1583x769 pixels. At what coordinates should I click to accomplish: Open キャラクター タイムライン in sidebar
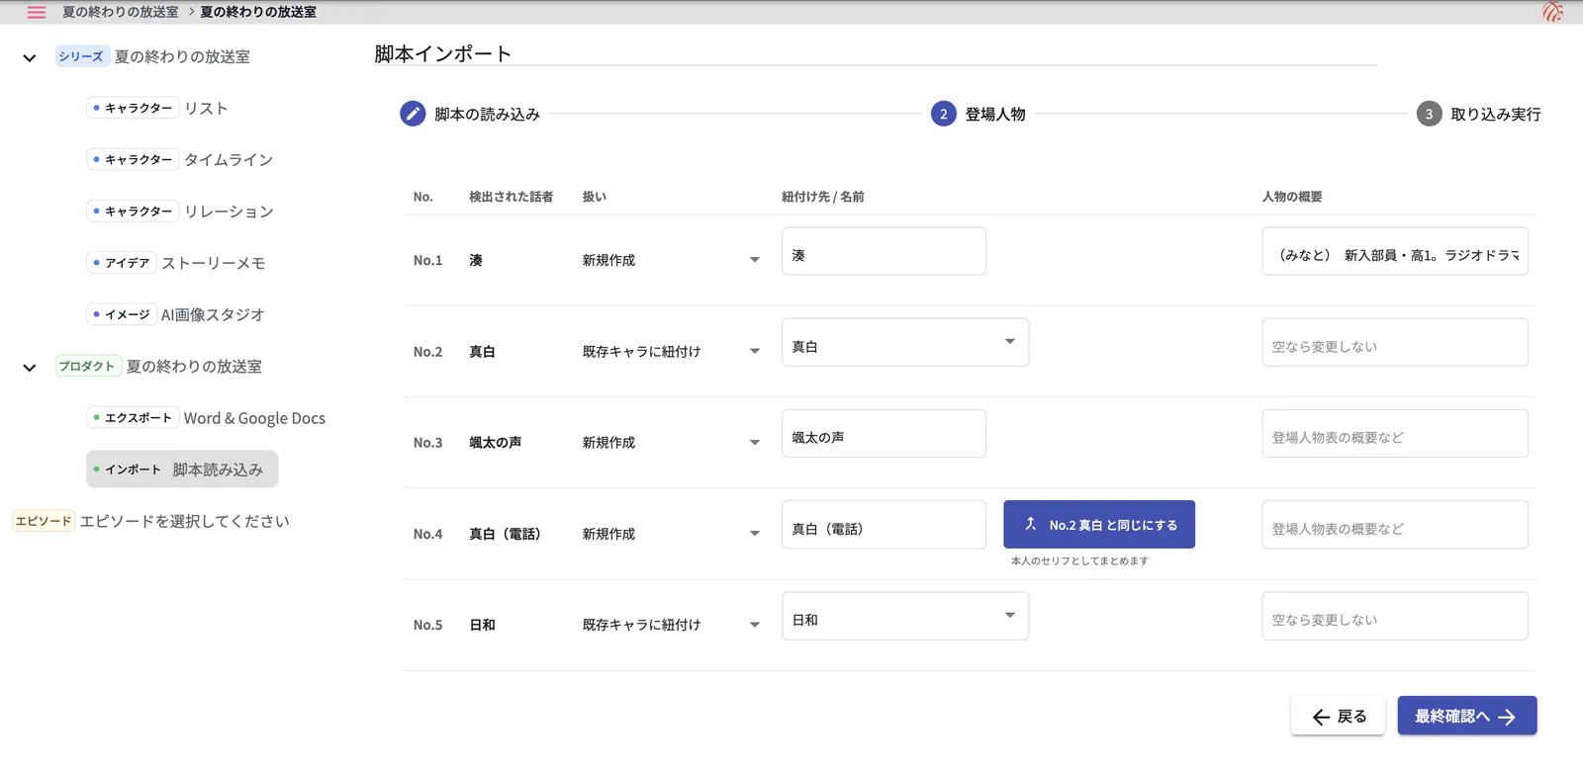click(180, 159)
